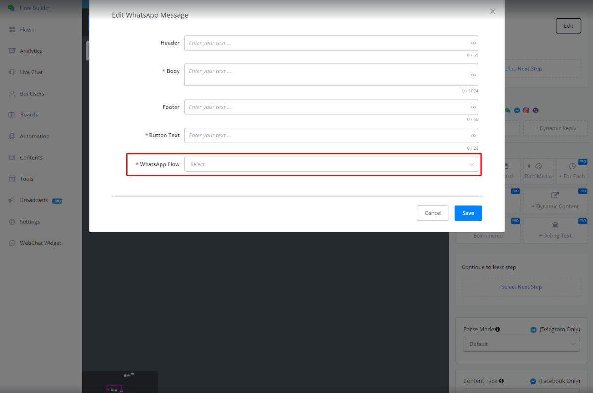
Task: Click the code icon in Body field
Action: point(473,75)
